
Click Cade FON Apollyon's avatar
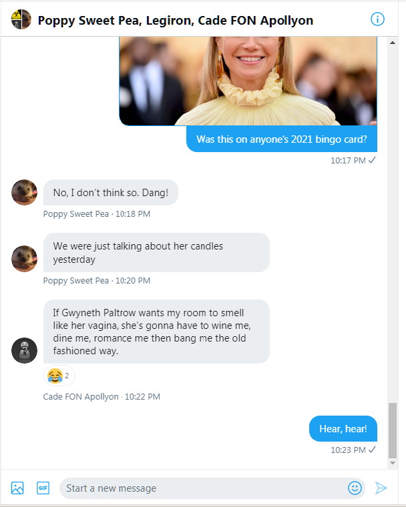coord(24,350)
